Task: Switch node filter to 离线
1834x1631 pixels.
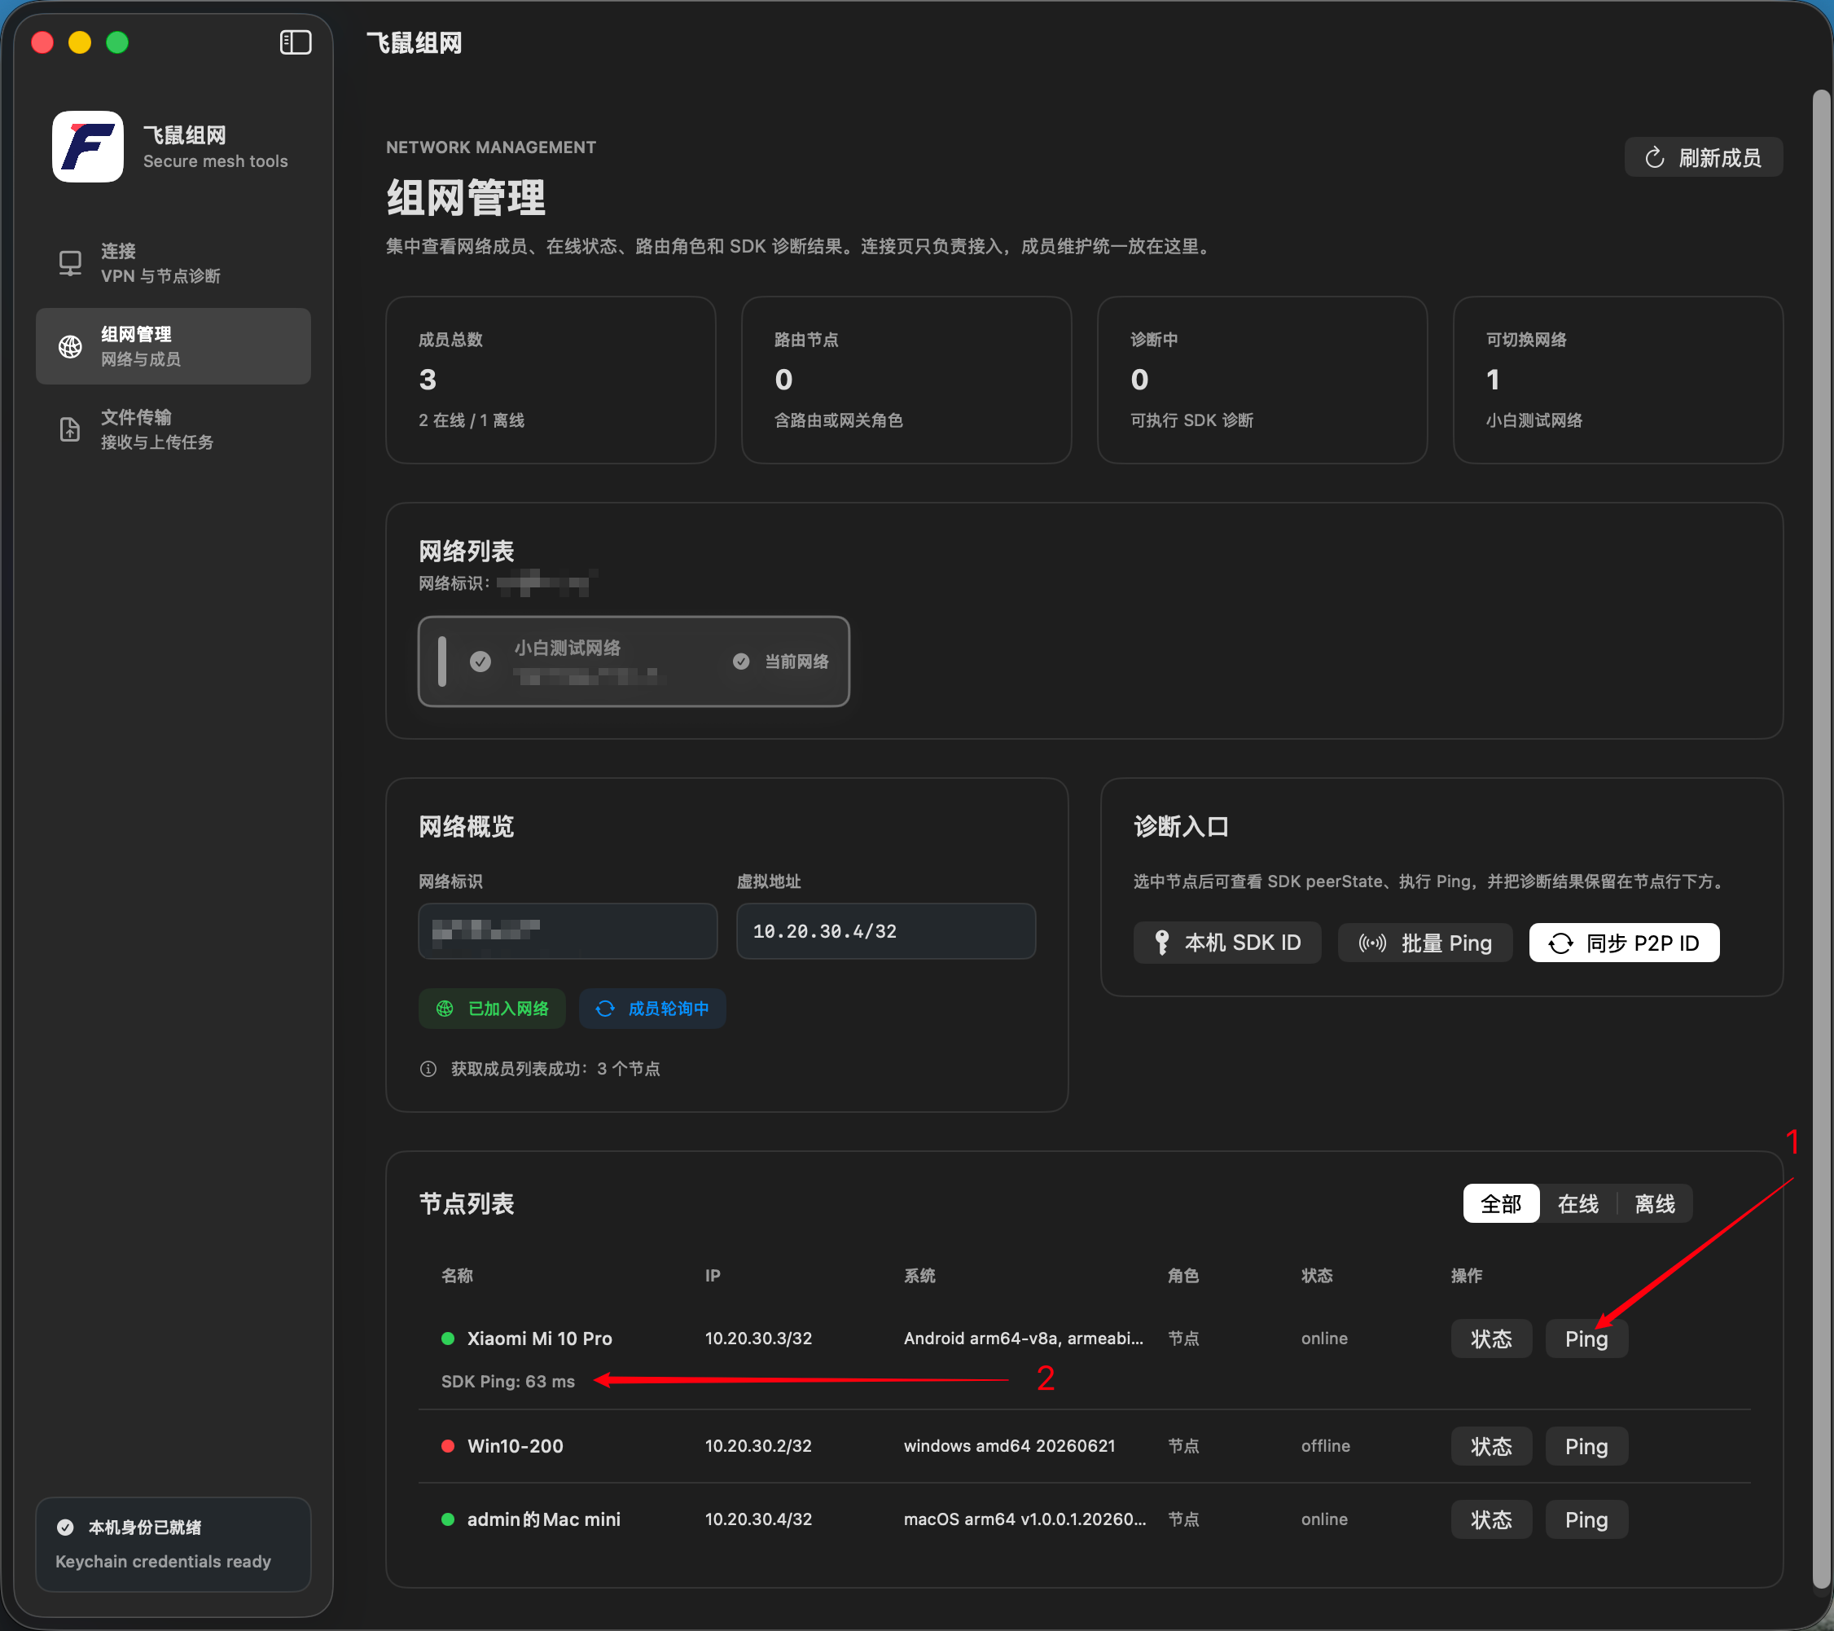Action: [x=1655, y=1204]
